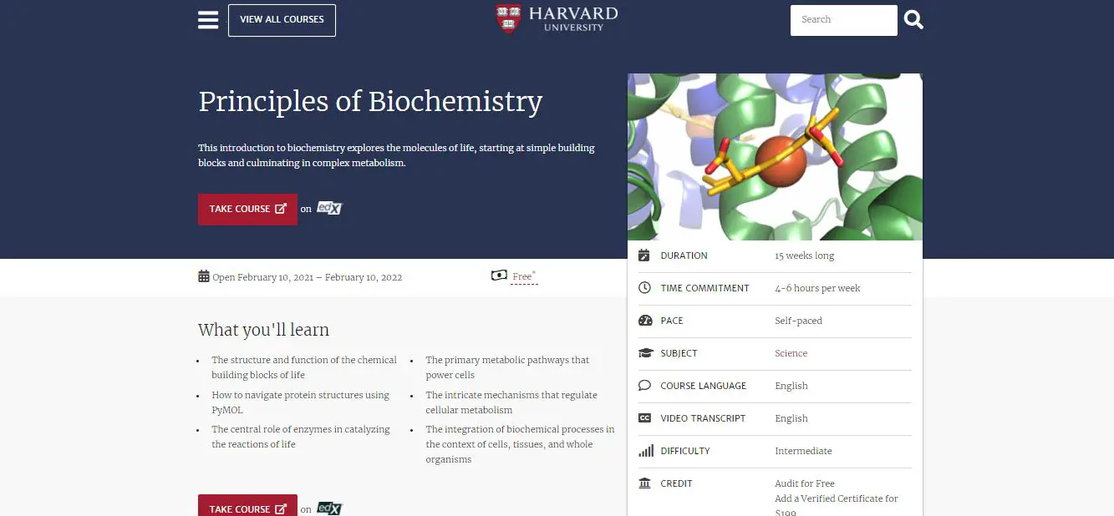This screenshot has width=1114, height=516.
Task: Click the VIEW ALL COURSES button
Action: (x=282, y=19)
